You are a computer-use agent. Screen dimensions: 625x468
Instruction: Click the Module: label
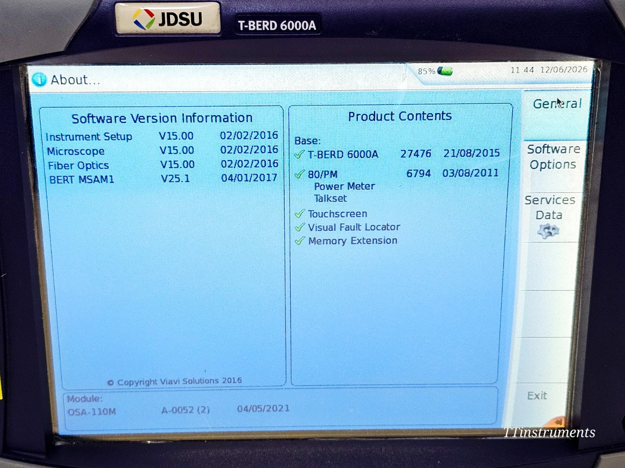point(84,399)
